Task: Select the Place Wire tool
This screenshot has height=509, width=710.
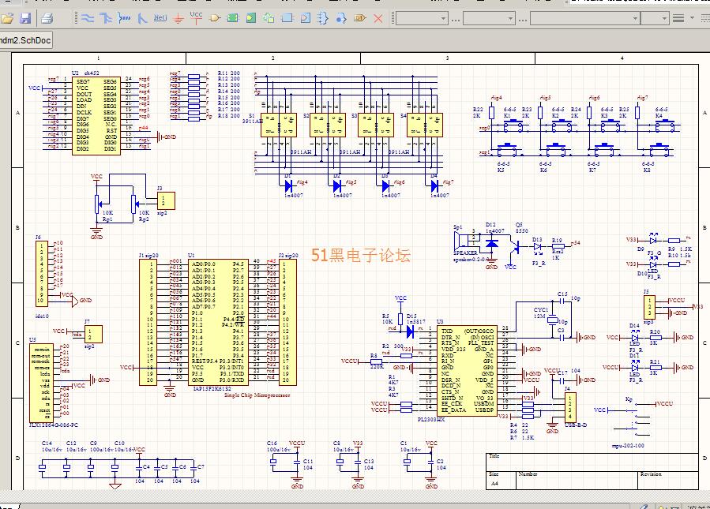Action: 88,17
